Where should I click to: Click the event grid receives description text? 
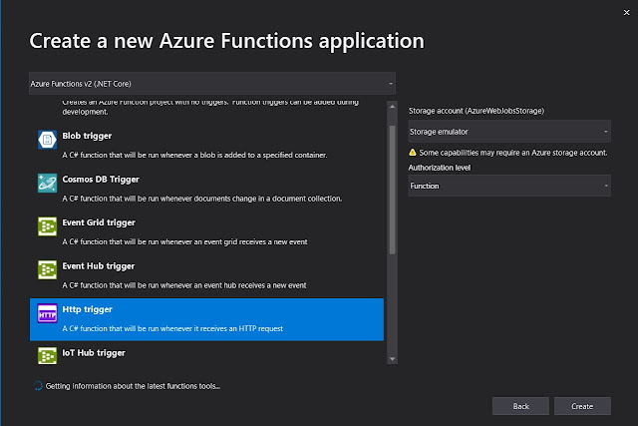pyautogui.click(x=184, y=241)
